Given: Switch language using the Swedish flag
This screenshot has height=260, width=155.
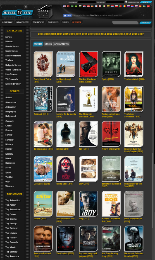Looking at the screenshot, I should pos(144,6).
